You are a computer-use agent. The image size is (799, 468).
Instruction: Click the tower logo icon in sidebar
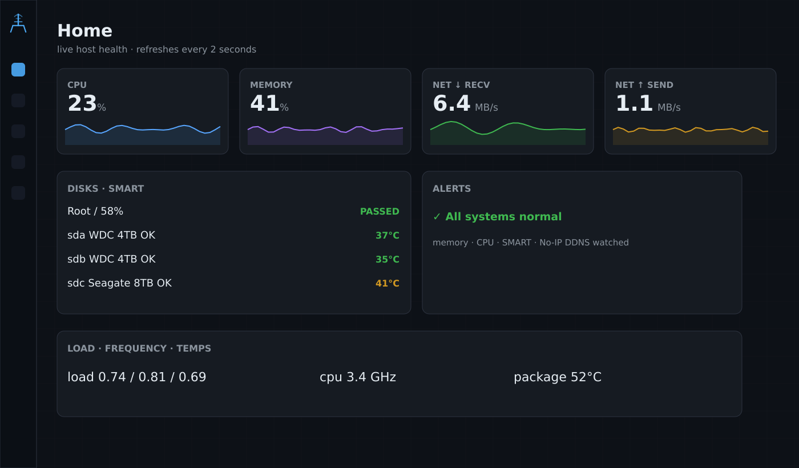coord(18,23)
